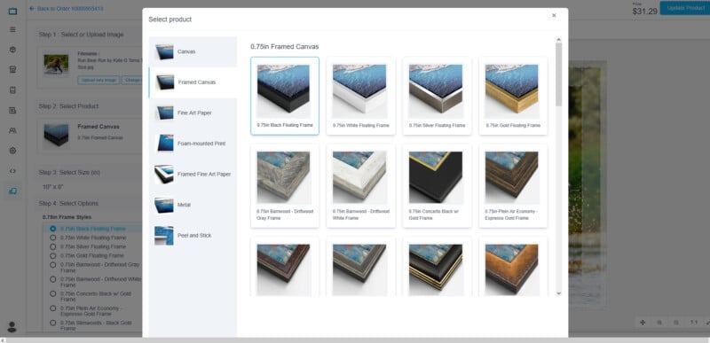Click the 1:1 zoom reset icon
This screenshot has width=710, height=343.
(693, 323)
